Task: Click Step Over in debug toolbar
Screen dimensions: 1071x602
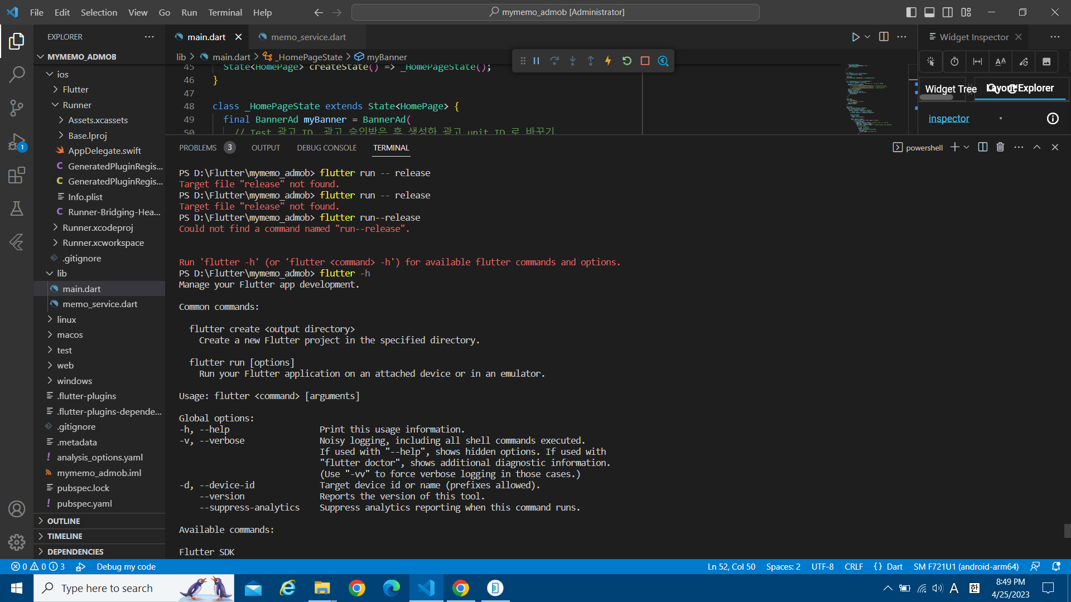Action: (554, 61)
